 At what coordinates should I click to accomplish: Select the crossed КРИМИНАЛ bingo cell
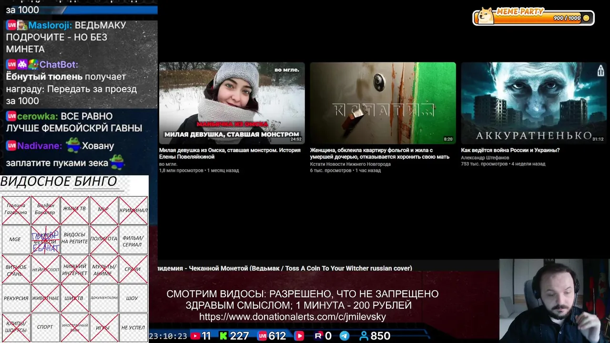coord(133,210)
